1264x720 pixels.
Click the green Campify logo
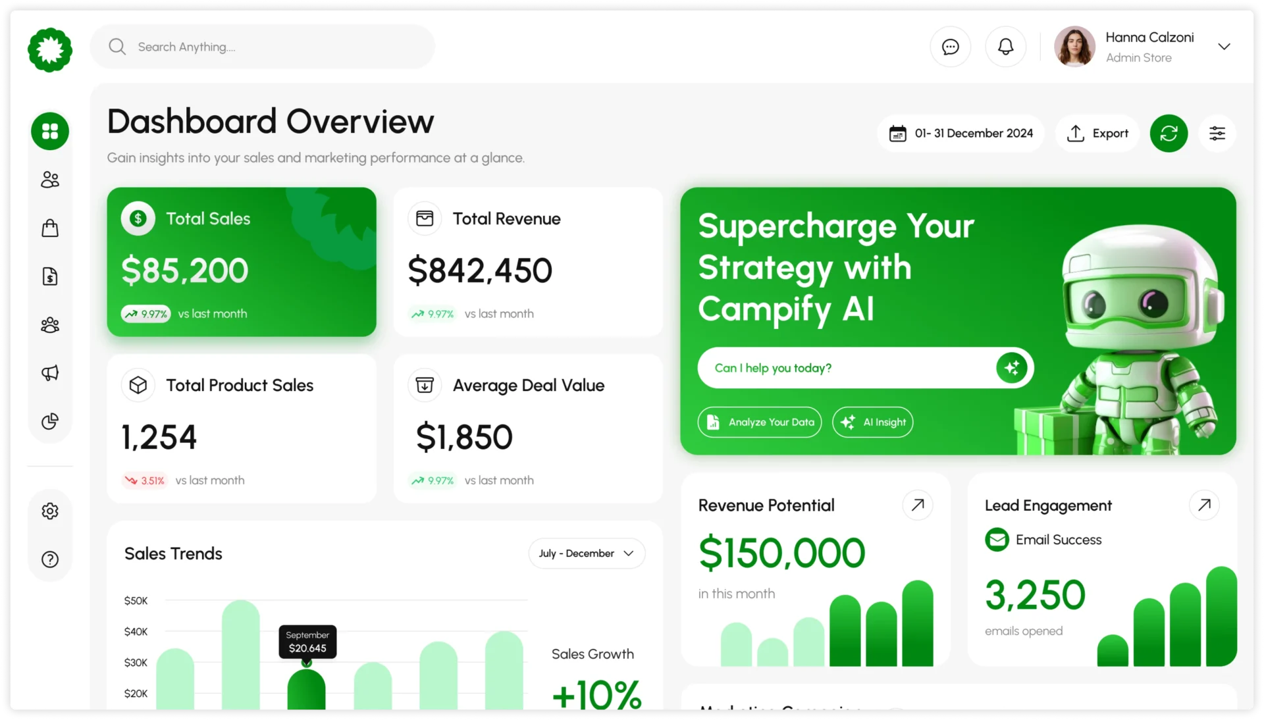point(50,50)
